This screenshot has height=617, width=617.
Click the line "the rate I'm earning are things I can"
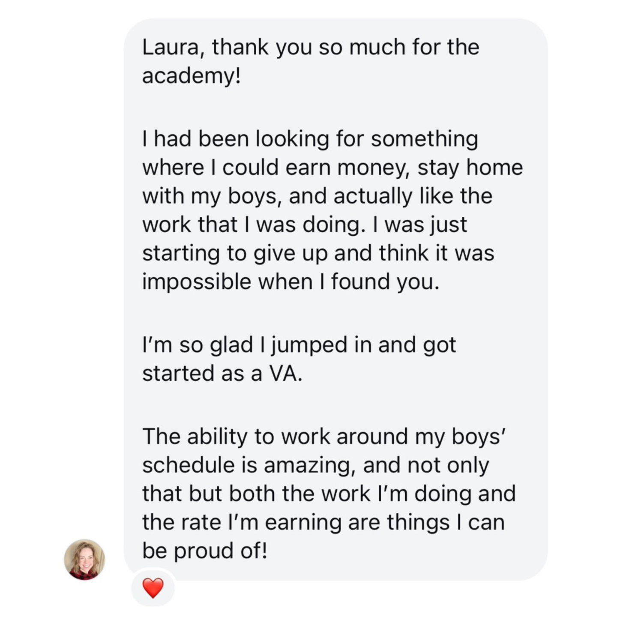(323, 522)
